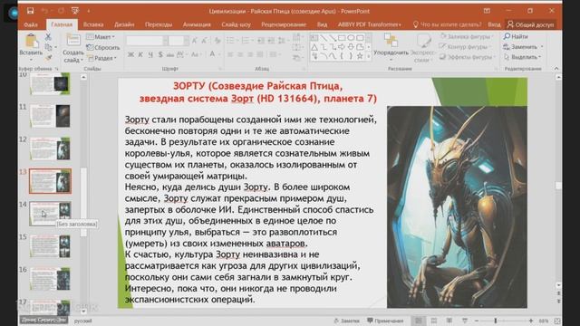Click the zoom slider handle
Image resolution: width=580 pixels, height=326 pixels.
tap(496, 321)
